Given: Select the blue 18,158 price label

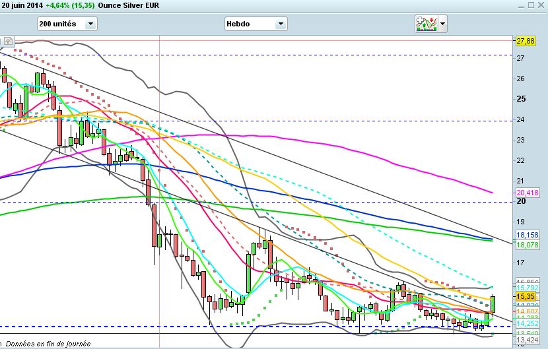Looking at the screenshot, I should pos(528,235).
